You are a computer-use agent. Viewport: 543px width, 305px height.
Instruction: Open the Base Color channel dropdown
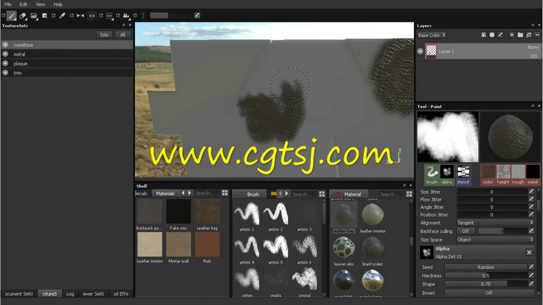(432, 35)
